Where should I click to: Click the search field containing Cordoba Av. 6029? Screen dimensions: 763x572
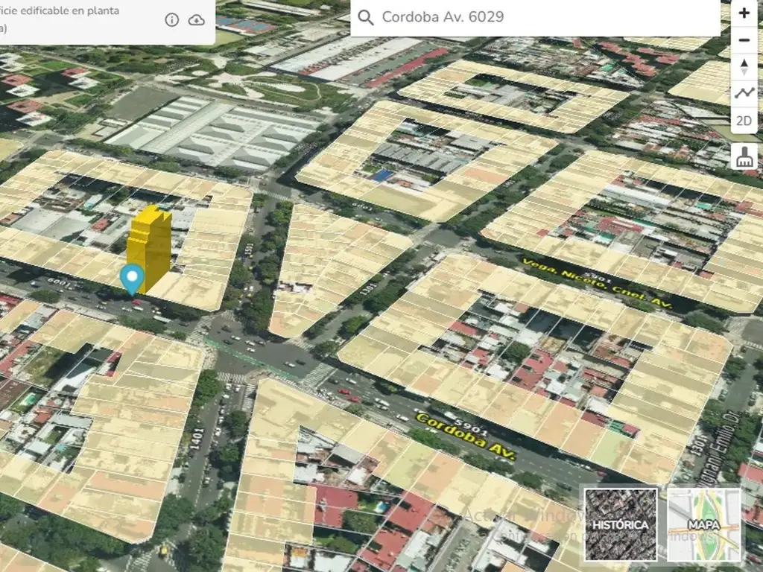(x=536, y=18)
